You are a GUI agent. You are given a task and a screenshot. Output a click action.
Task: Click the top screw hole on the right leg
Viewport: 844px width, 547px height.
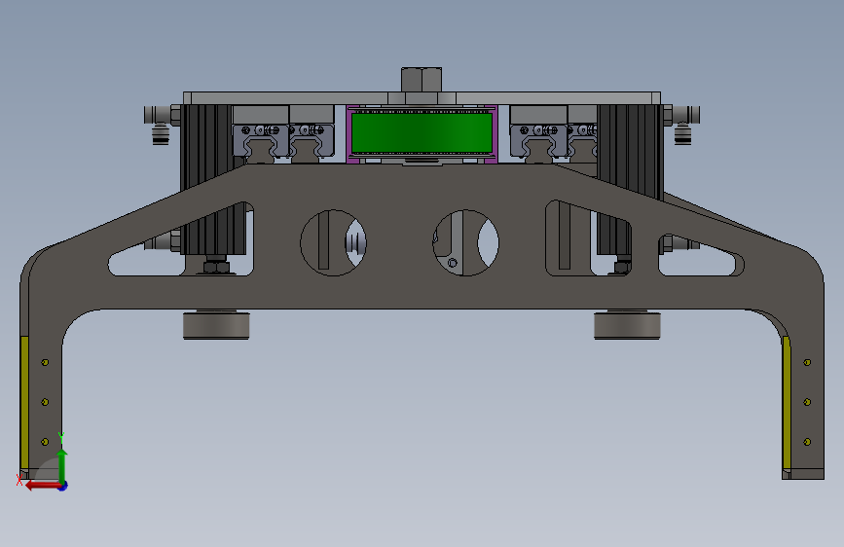point(807,362)
